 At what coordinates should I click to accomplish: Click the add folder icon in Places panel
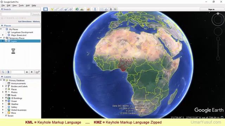pyautogui.click(x=37, y=72)
